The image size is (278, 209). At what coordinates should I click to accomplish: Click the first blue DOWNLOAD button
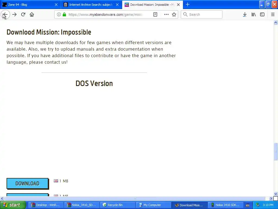27,183
